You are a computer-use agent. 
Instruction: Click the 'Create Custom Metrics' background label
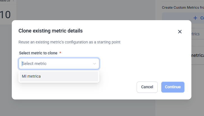182,8
